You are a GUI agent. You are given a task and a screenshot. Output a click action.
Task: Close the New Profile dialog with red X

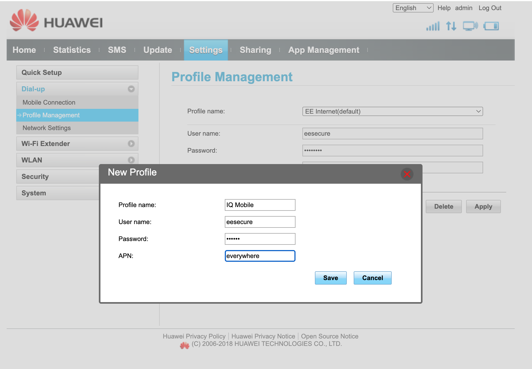click(407, 174)
